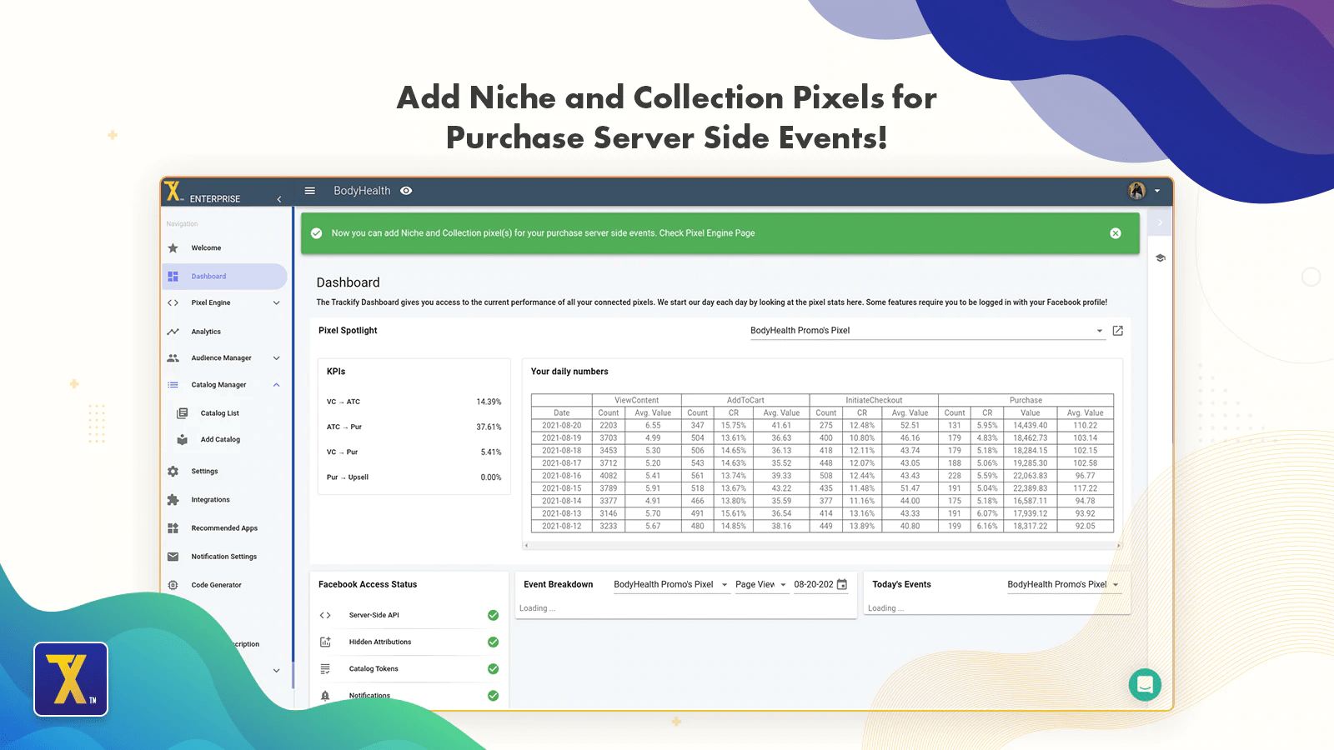Click the Recommended Apps icon
The image size is (1334, 750).
click(173, 528)
